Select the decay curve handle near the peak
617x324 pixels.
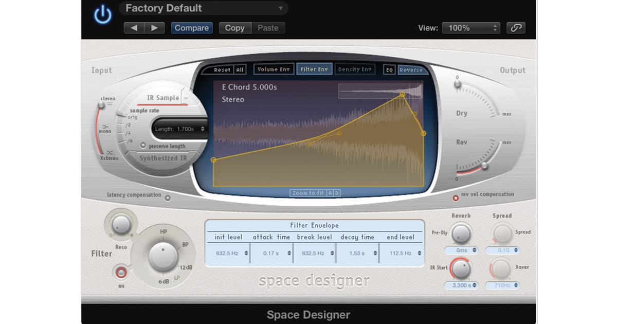[x=415, y=114]
